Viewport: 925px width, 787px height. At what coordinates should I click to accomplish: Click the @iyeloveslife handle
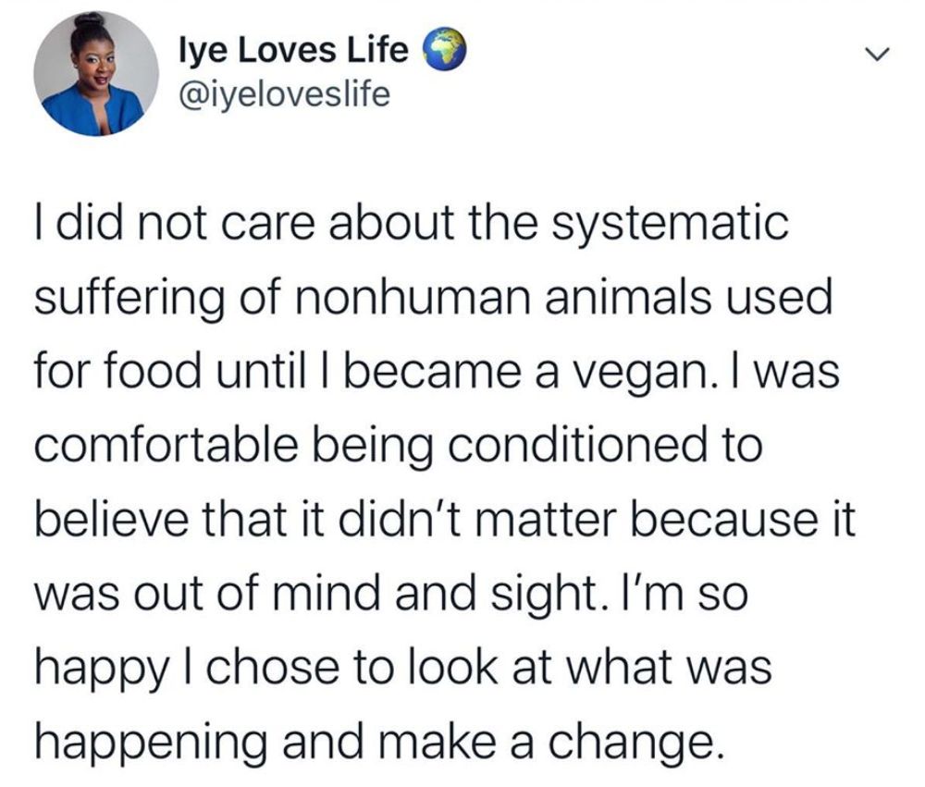click(x=284, y=93)
